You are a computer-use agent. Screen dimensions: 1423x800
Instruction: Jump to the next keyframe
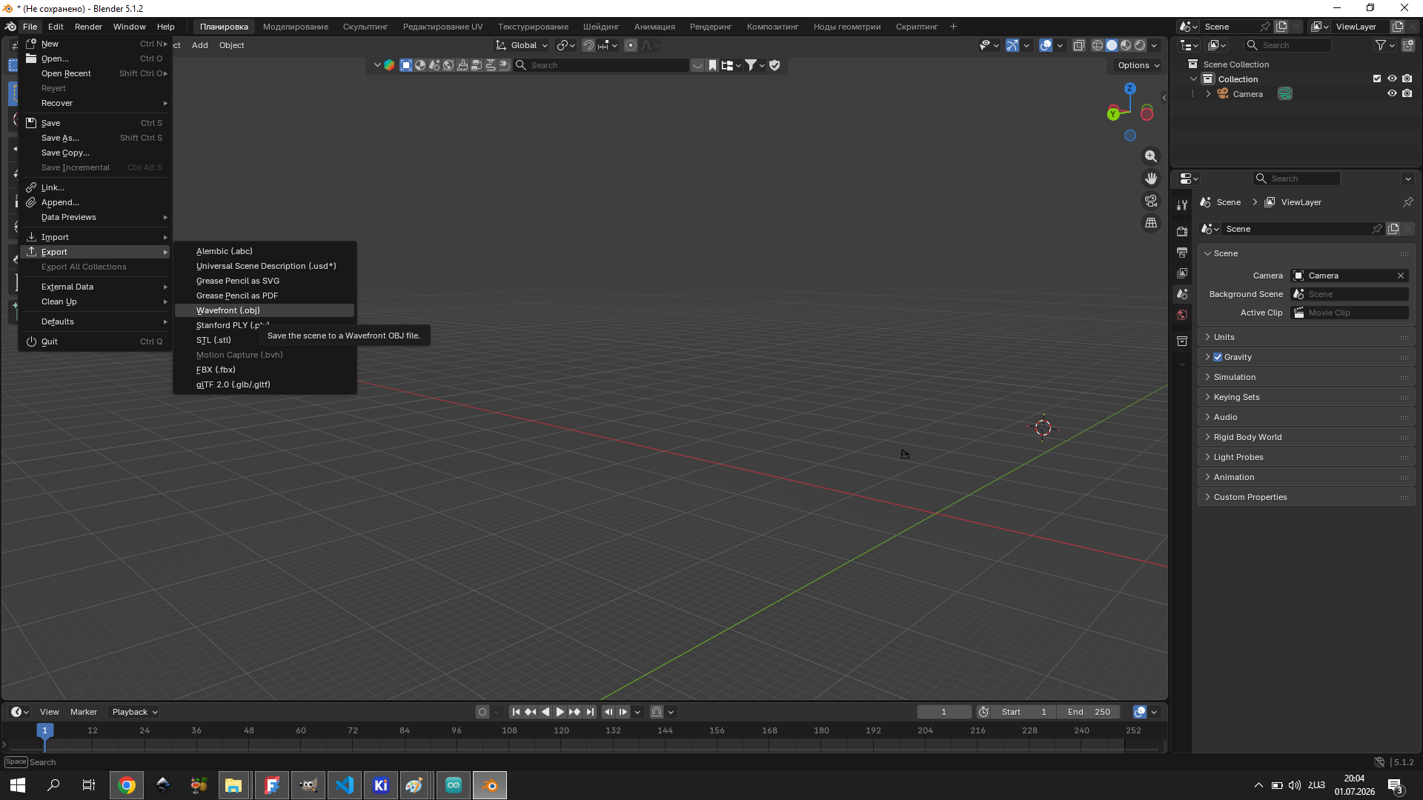click(575, 712)
